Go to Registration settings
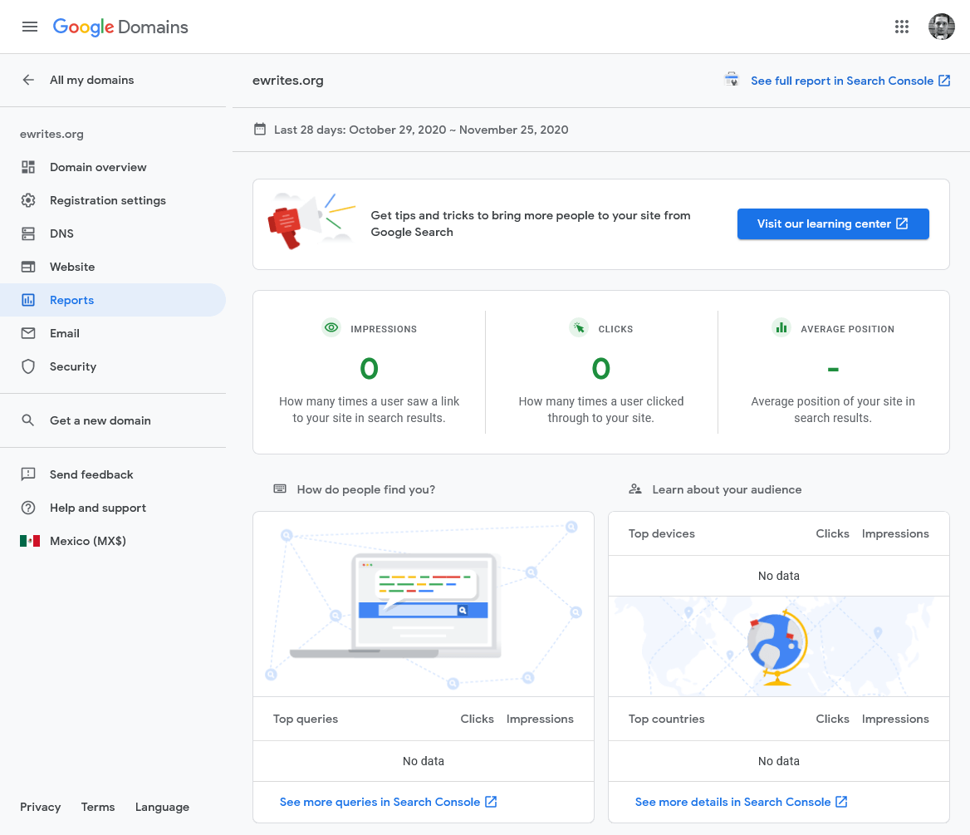Screen dimensions: 970x835 [x=113, y=200]
